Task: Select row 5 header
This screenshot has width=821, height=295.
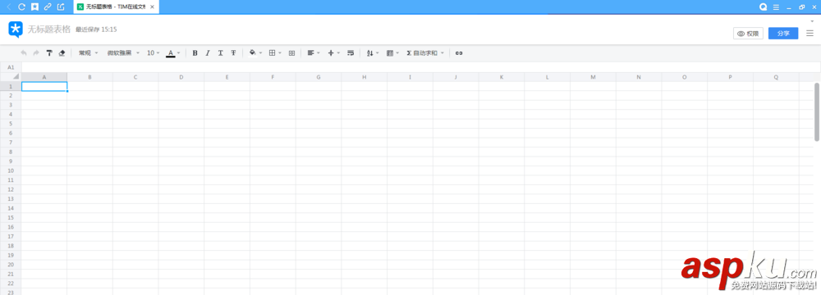Action: [x=11, y=124]
